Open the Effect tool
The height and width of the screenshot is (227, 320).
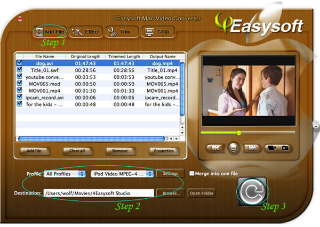[86, 31]
